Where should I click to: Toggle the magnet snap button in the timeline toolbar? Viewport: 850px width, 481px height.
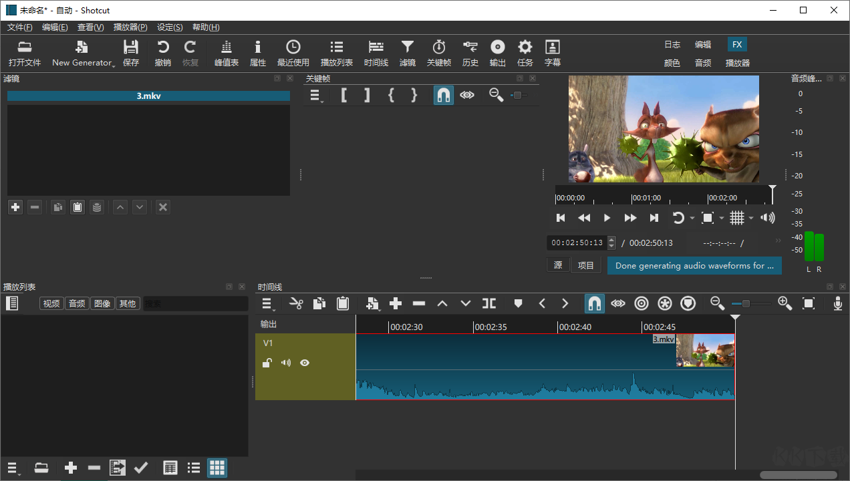595,303
